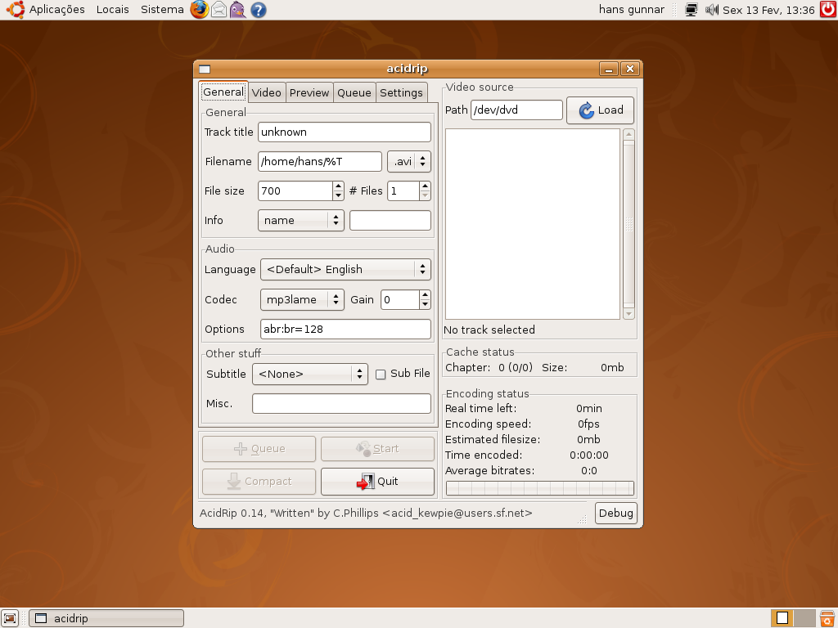Viewport: 838px width, 628px height.
Task: Click the DVD Path input field
Action: pos(516,110)
